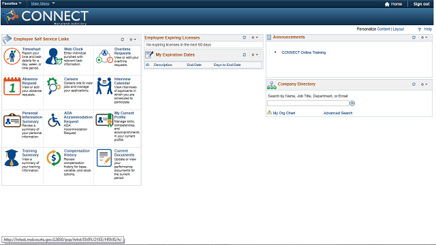436x245 pixels.
Task: Click the Company Directory search go icon
Action: coord(352,103)
